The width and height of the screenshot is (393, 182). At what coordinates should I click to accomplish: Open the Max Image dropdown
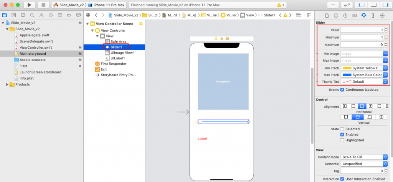[385, 60]
